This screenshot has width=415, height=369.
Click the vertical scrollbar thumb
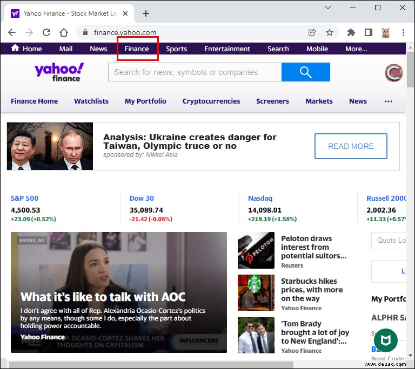(x=411, y=70)
